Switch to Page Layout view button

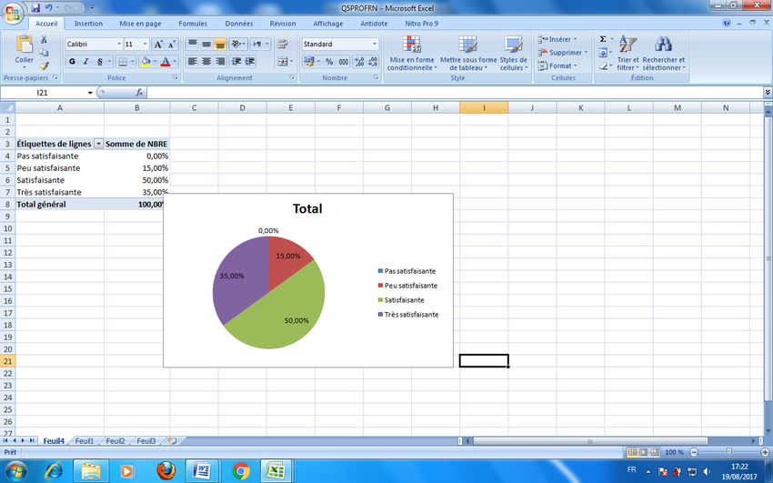tap(643, 452)
